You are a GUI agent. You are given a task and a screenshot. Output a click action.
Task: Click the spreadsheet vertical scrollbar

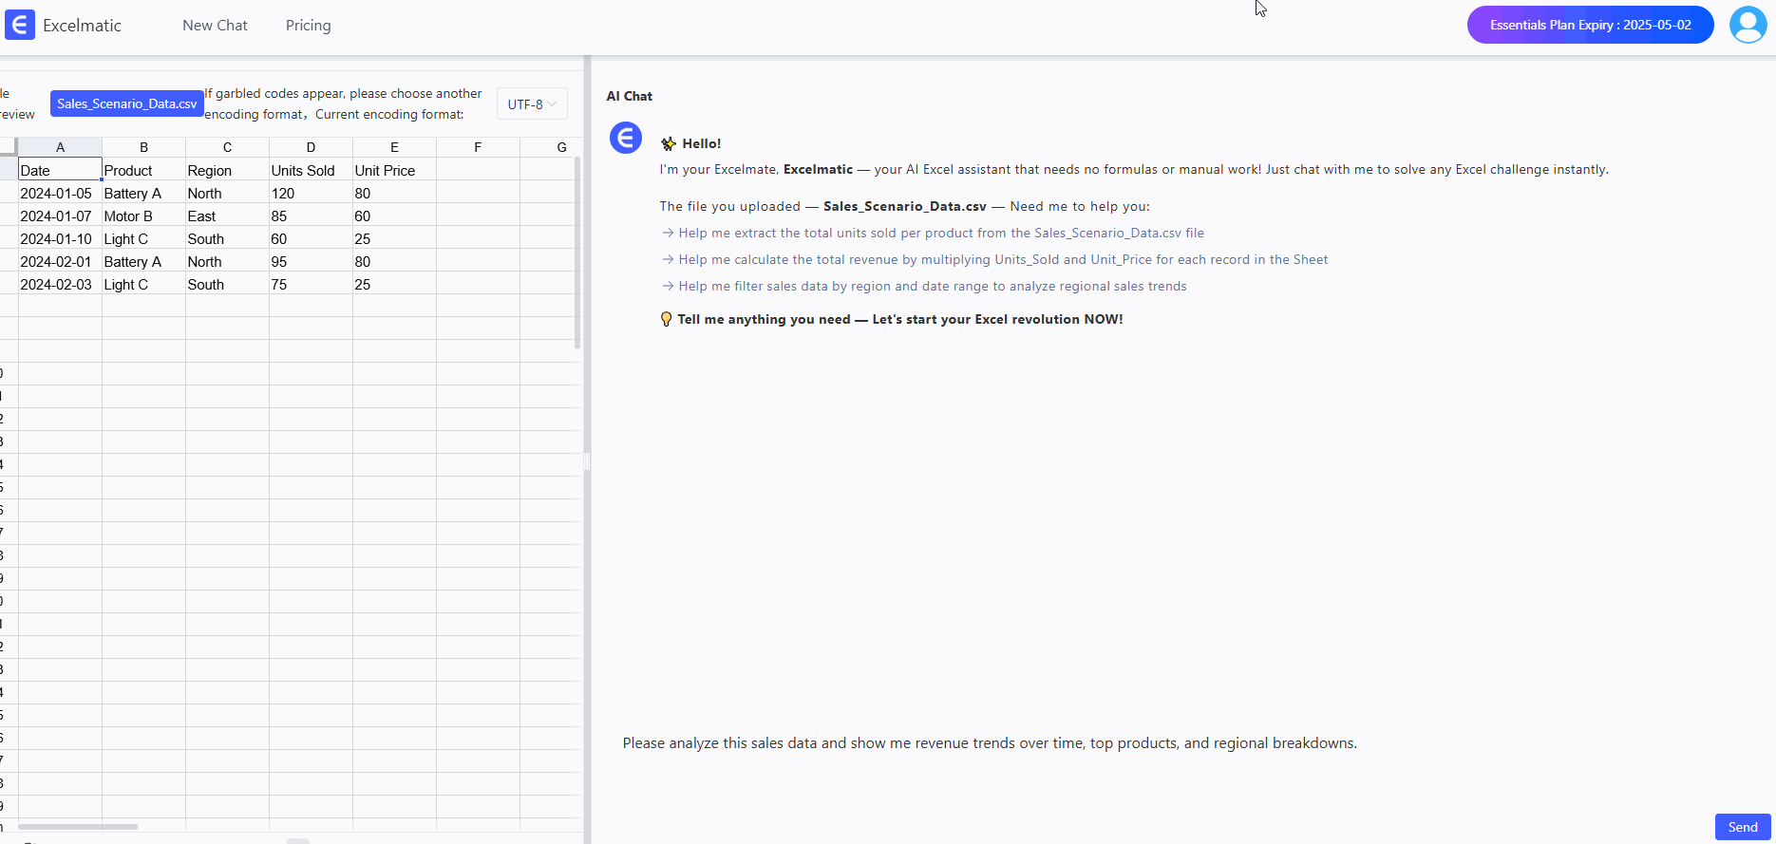point(577,253)
